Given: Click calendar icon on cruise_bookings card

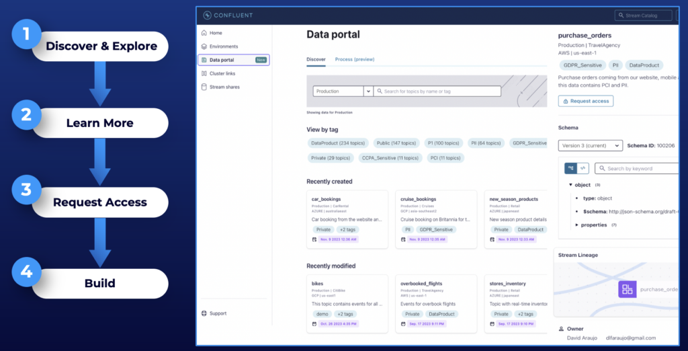Looking at the screenshot, I should (403, 239).
